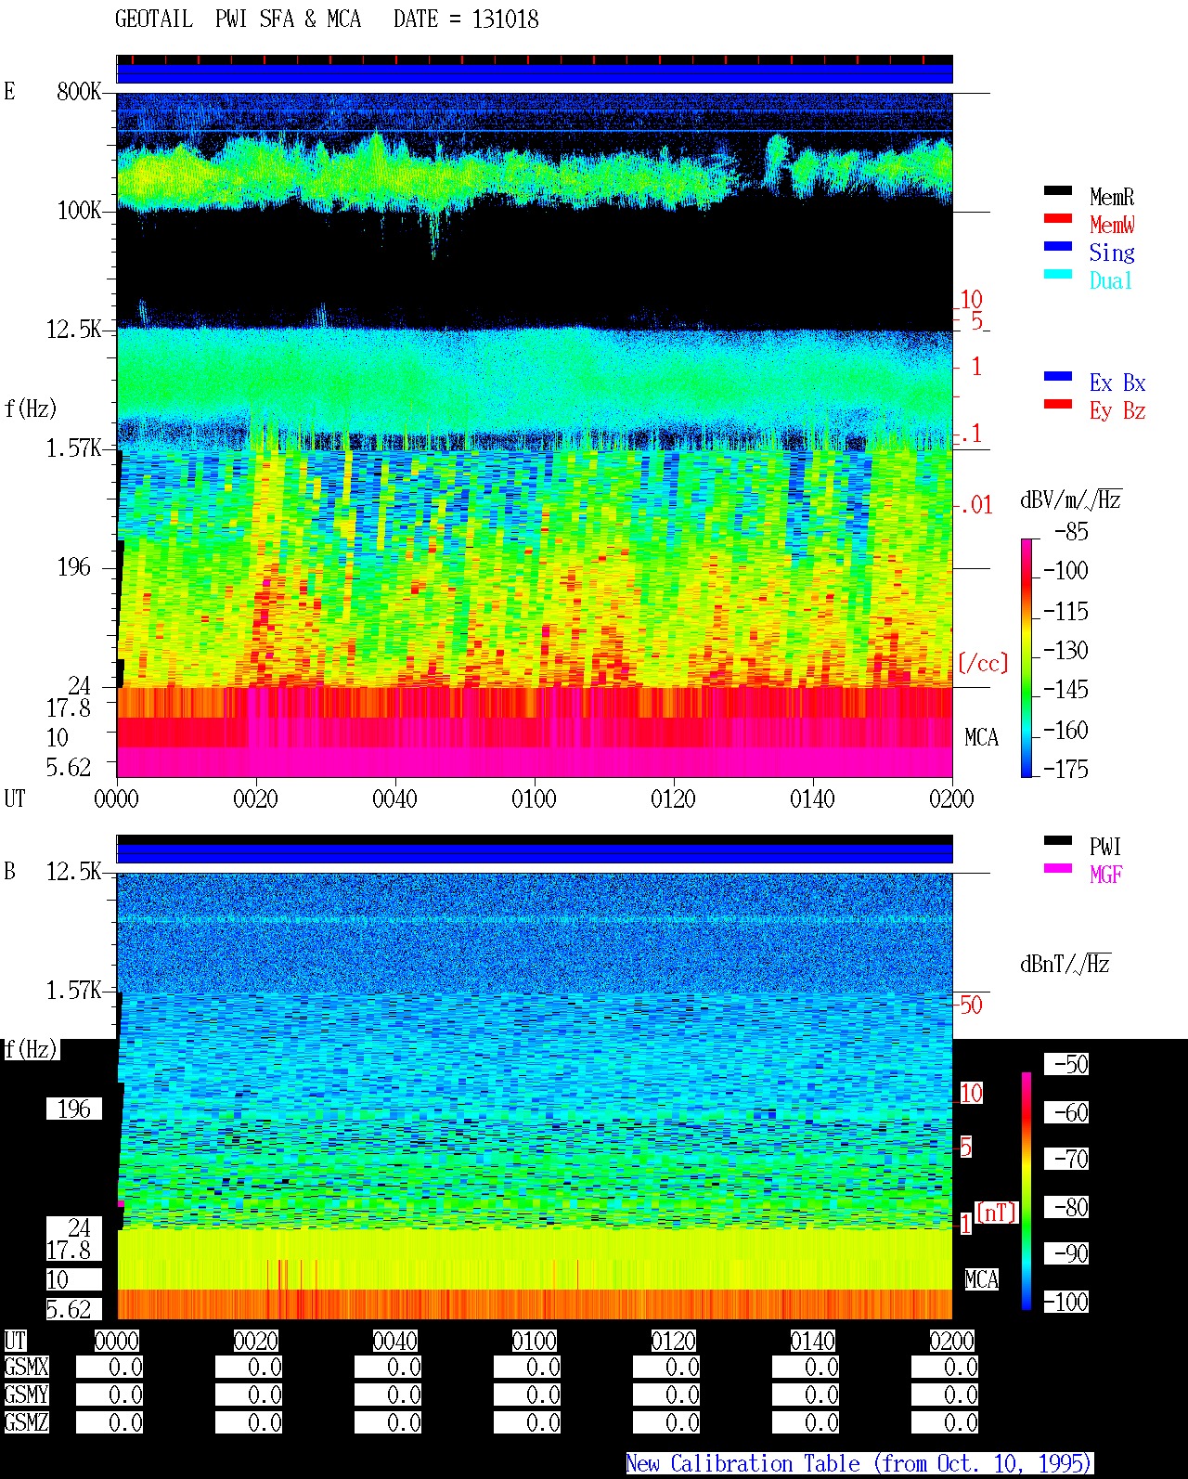Click the GSMX row label
1188x1479 pixels.
pos(26,1368)
